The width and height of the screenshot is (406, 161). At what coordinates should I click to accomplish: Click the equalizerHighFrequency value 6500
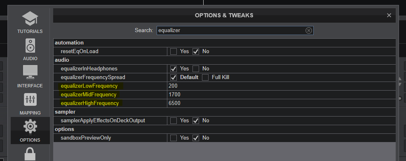click(174, 103)
